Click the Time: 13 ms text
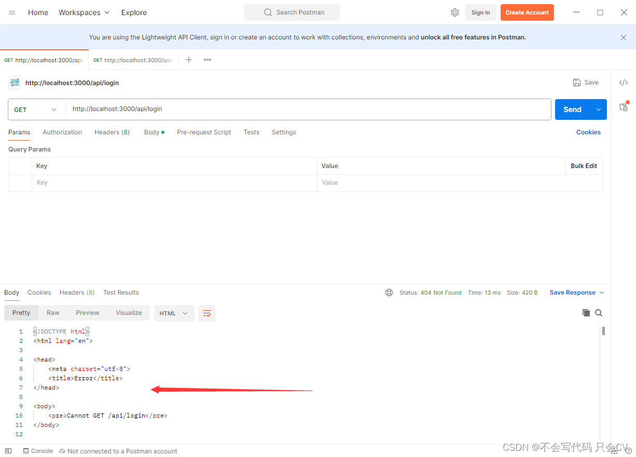Viewport: 636px width, 457px height. tap(484, 293)
